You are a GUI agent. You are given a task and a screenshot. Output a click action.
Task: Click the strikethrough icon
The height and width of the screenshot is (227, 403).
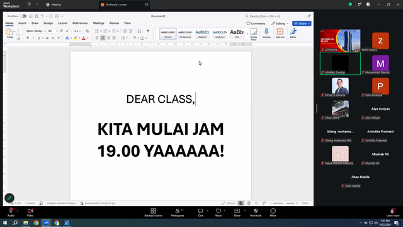(x=47, y=38)
